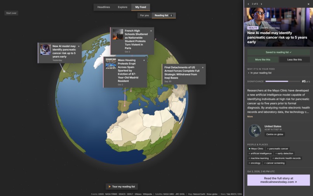Select the My Feed tab
The image size is (313, 196).
[141, 7]
